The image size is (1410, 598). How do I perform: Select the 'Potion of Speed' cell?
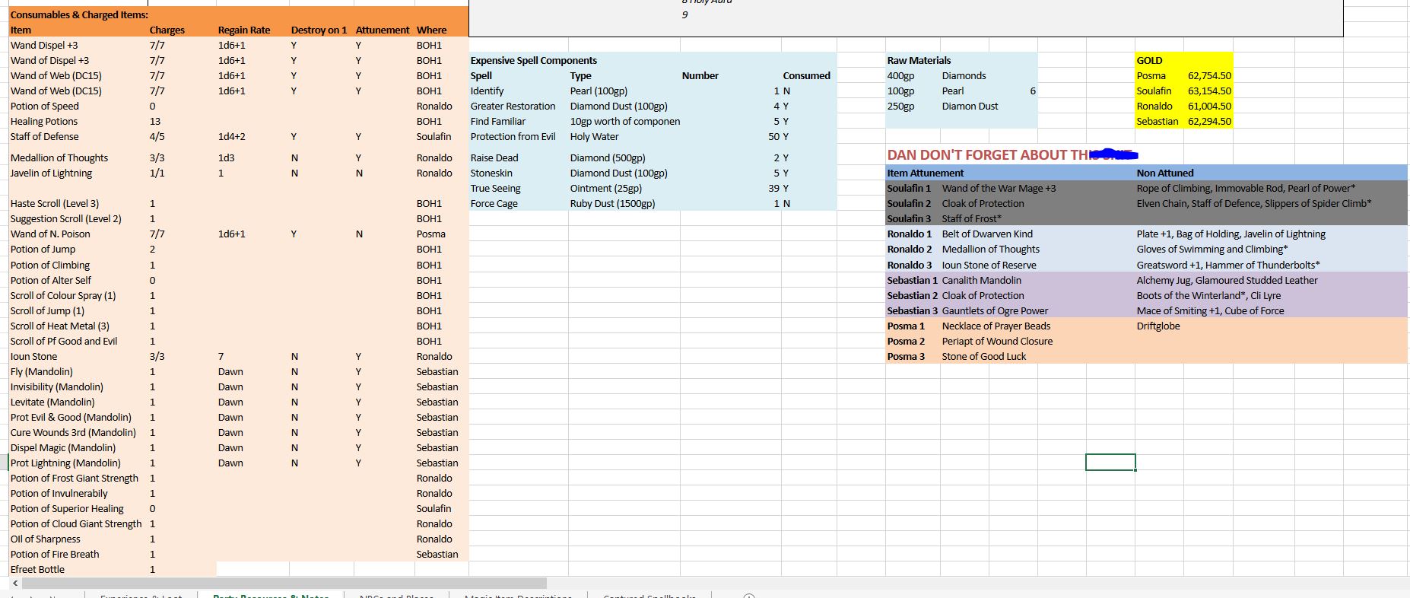tap(45, 106)
